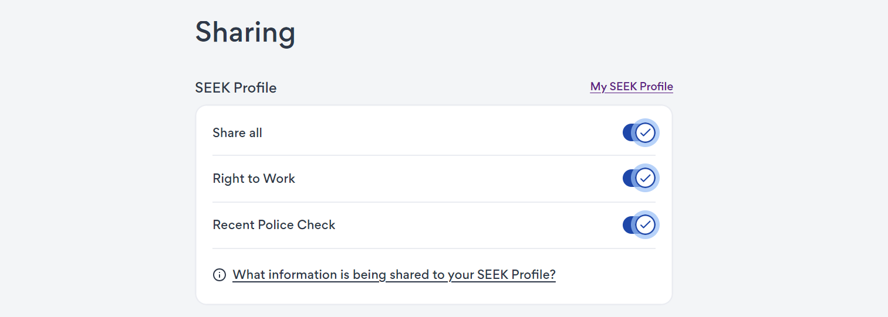Image resolution: width=888 pixels, height=317 pixels.
Task: Toggle the Share all switch
Action: click(639, 132)
